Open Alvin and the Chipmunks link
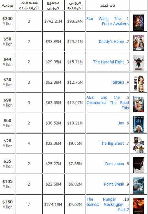This screenshot has width=148, height=214. click(108, 102)
